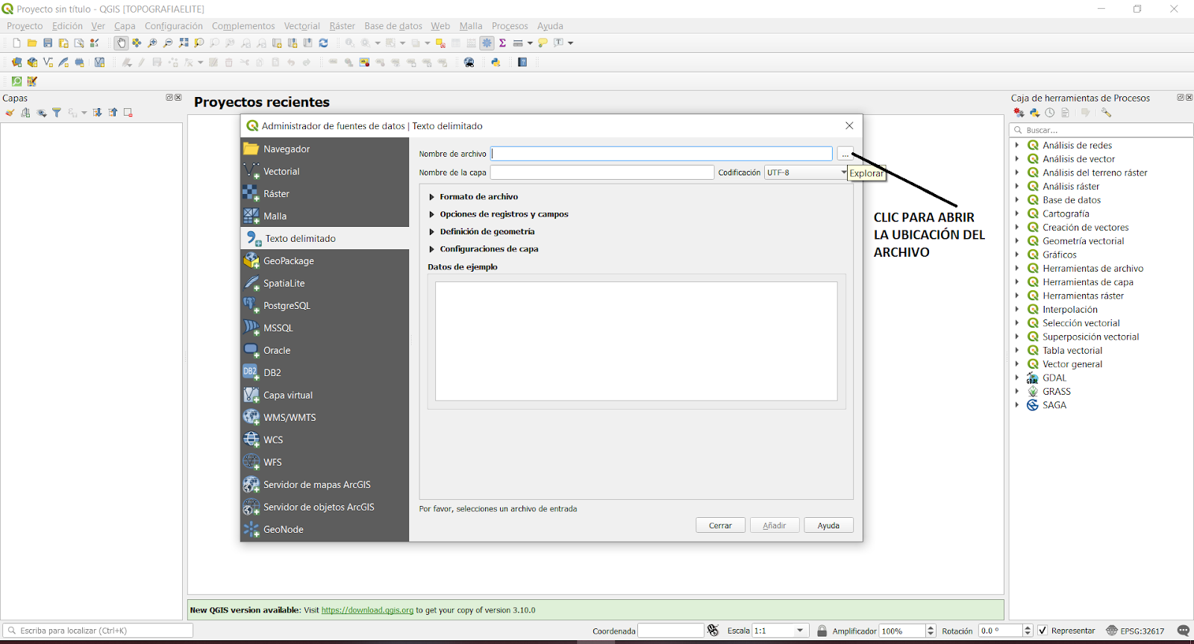This screenshot has height=644, width=1194.
Task: Open the Capa menu
Action: pyautogui.click(x=125, y=26)
